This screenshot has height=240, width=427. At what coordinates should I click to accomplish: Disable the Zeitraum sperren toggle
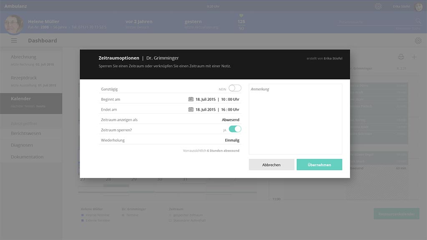[x=235, y=130]
